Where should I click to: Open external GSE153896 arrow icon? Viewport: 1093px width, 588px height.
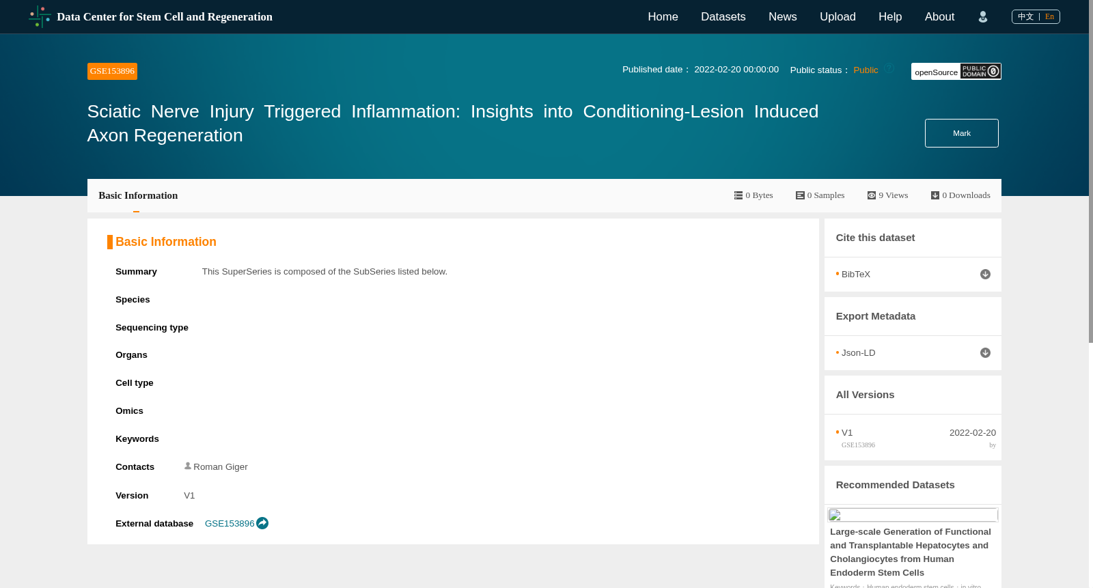click(x=262, y=523)
